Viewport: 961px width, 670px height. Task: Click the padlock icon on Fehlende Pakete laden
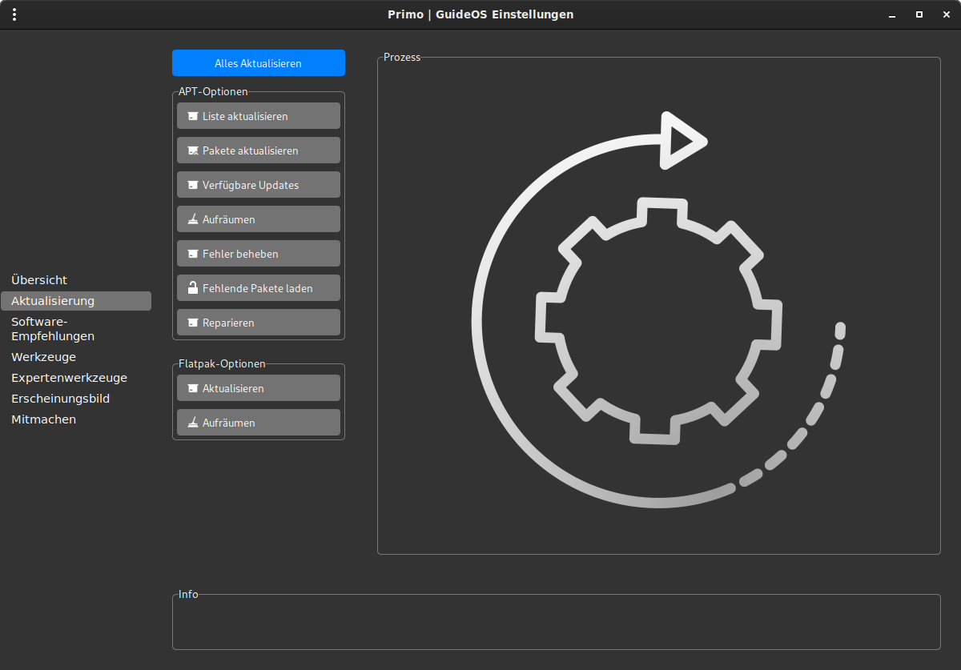(x=192, y=287)
